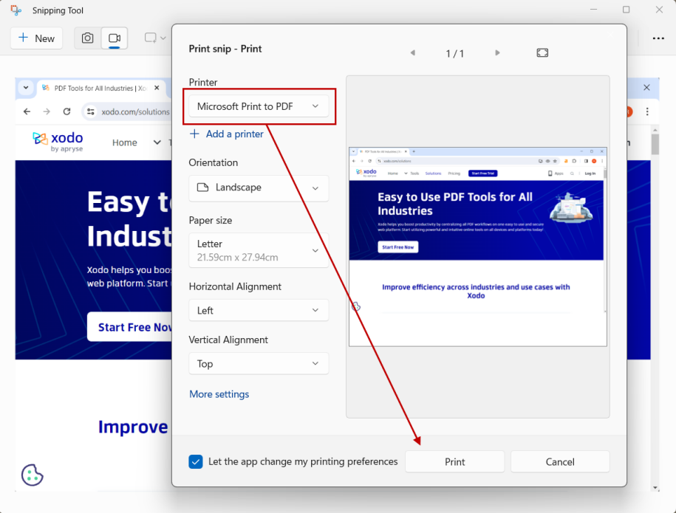Open the Paper size dropdown showing Letter
This screenshot has width=676, height=513.
(x=259, y=250)
